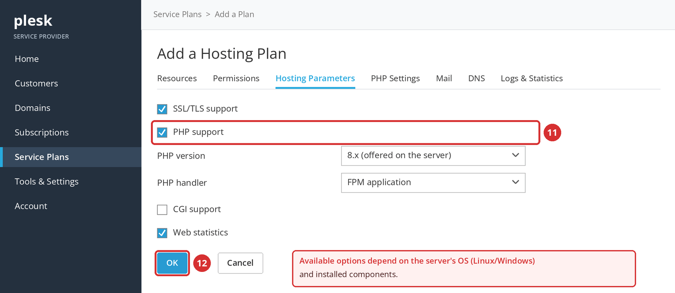Switch to the Resources tab
The width and height of the screenshot is (675, 293).
177,78
